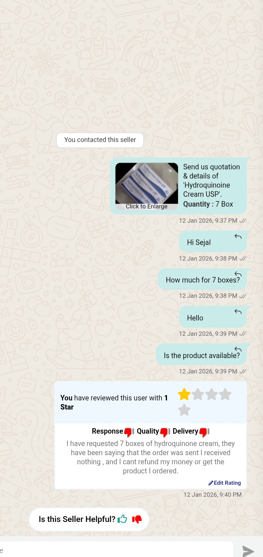Select the fifth rating star on second row
This screenshot has height=557, width=263.
[x=184, y=410]
